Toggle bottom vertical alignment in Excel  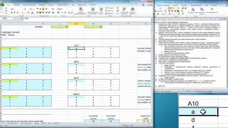pos(43,9)
